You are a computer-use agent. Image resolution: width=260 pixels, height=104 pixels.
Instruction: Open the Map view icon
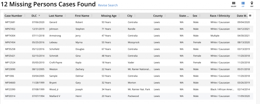[x=252, y=4]
